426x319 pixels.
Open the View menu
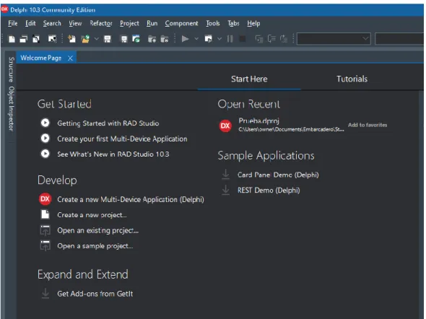(75, 24)
